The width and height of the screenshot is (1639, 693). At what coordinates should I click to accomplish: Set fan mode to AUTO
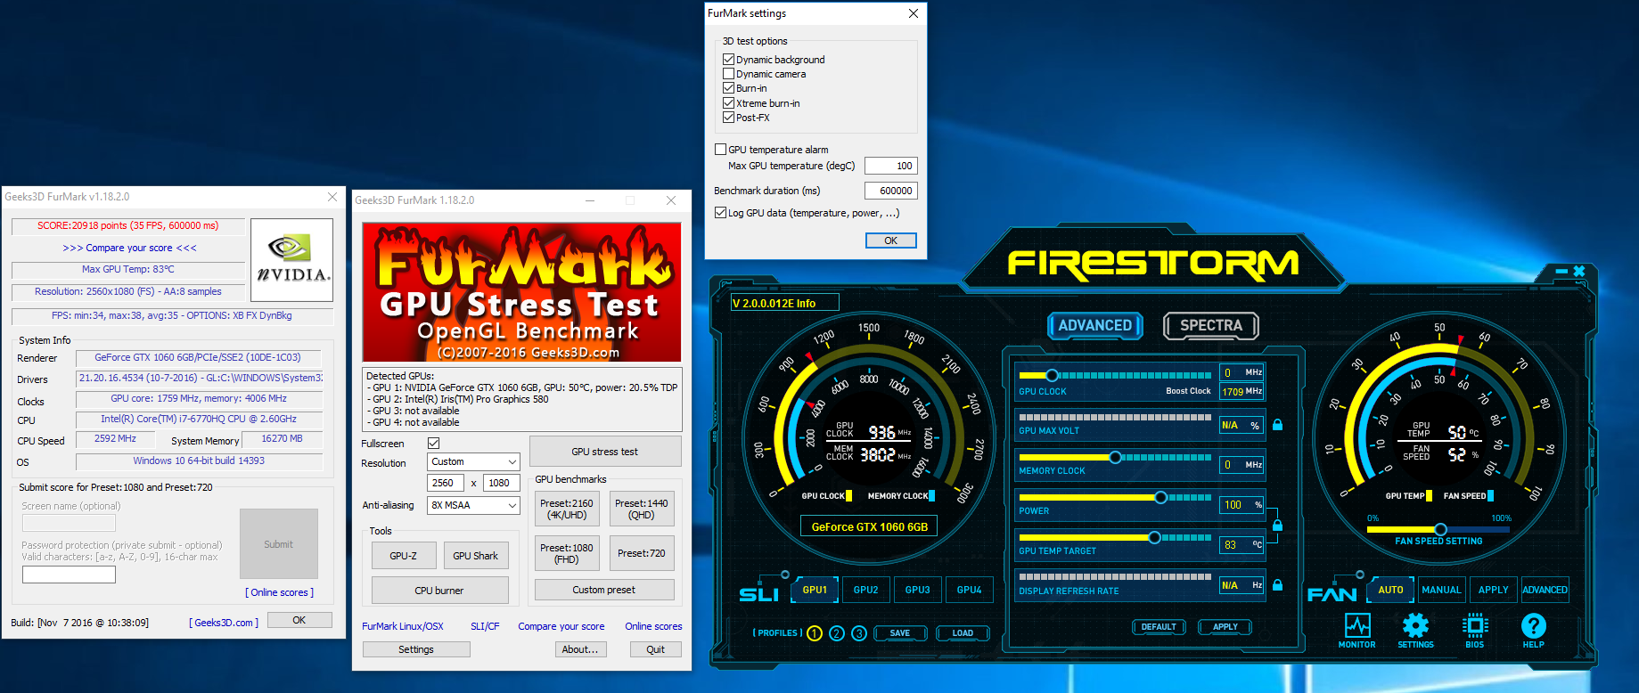[x=1390, y=590]
